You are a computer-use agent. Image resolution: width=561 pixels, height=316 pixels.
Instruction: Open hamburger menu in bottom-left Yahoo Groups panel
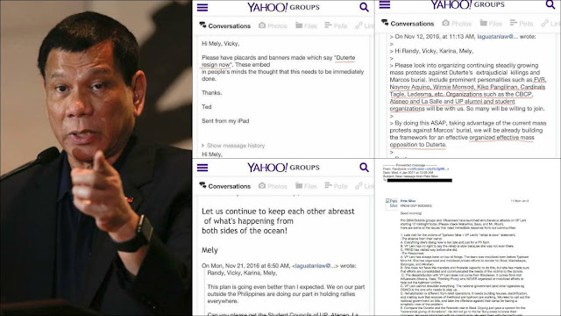(202, 168)
